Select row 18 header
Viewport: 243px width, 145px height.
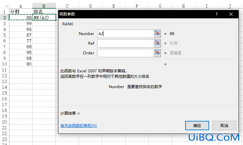(x=5, y=110)
